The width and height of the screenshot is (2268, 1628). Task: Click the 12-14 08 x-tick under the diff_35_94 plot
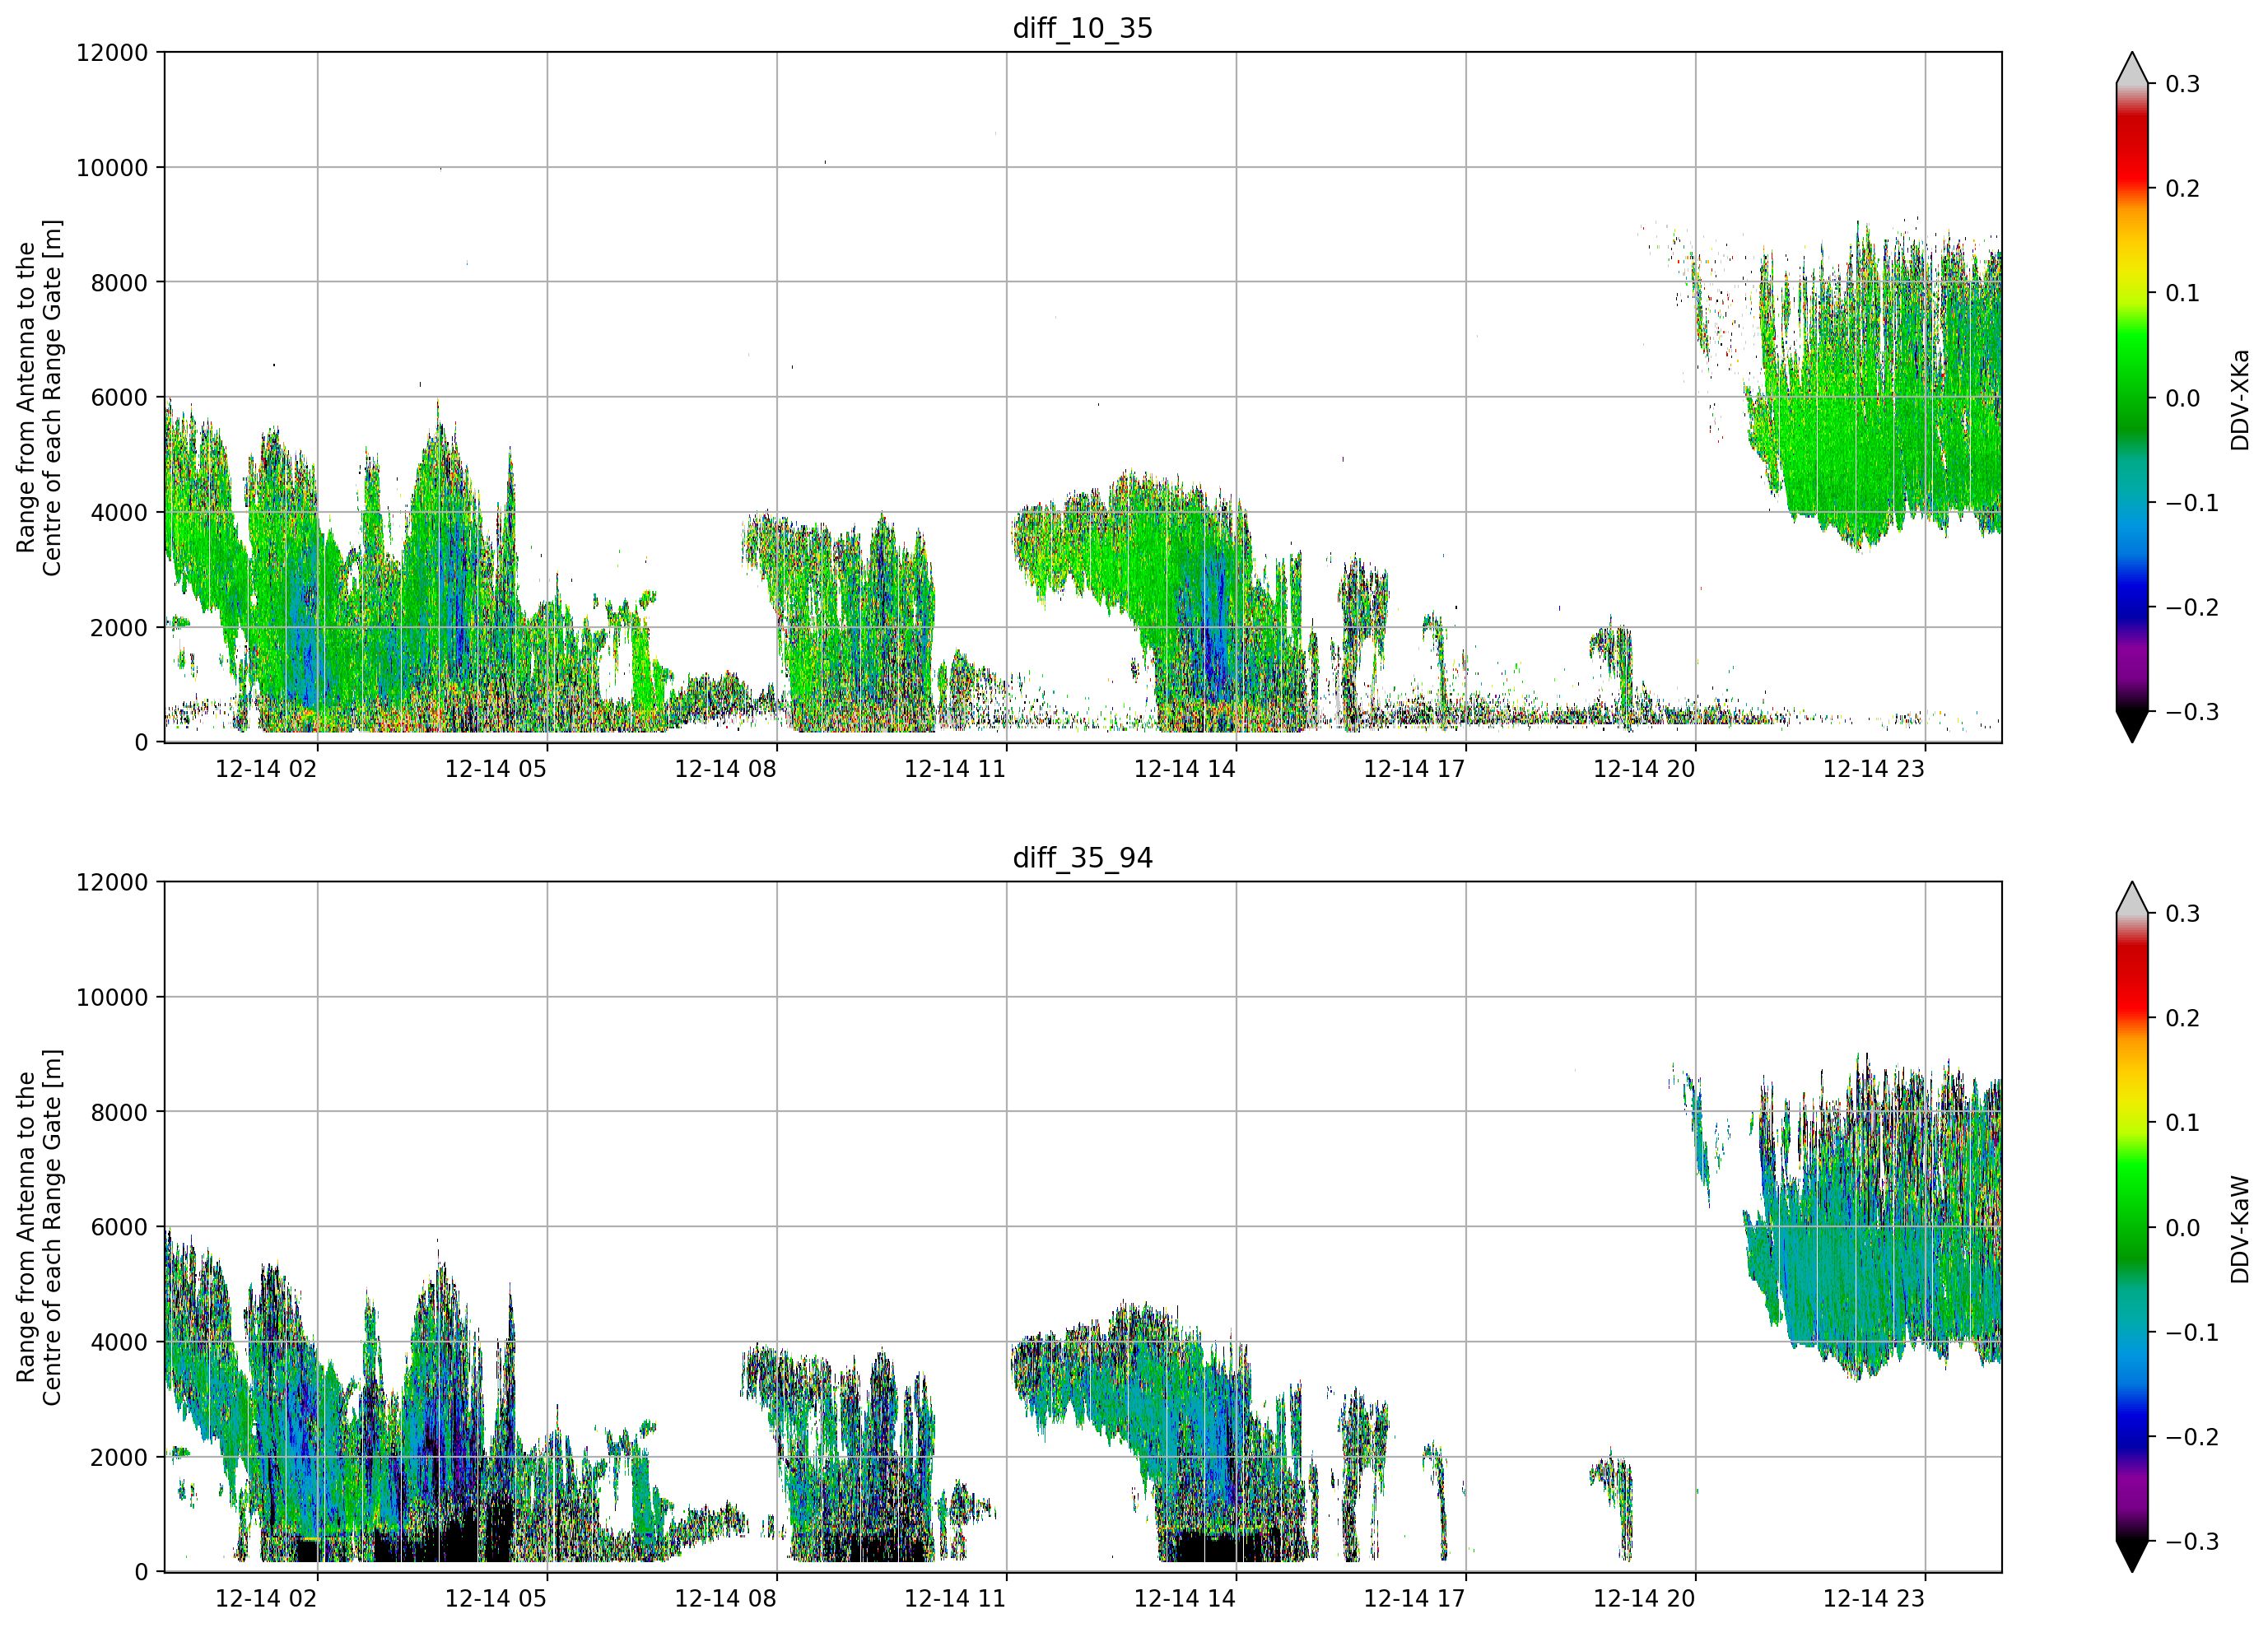tap(725, 1598)
